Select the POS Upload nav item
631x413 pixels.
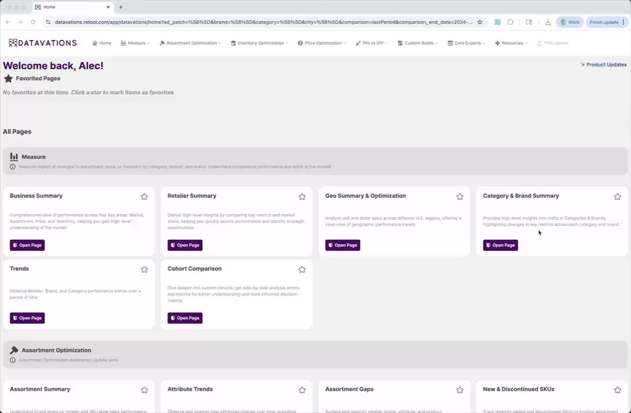(x=552, y=43)
